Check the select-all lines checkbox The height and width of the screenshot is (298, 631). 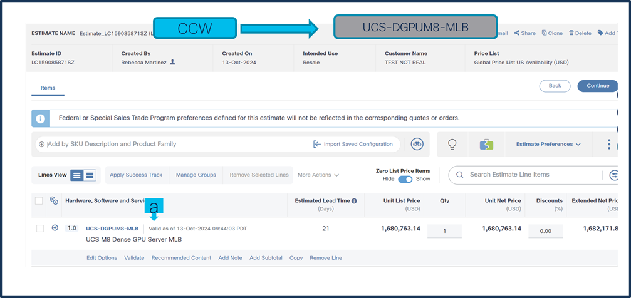(39, 201)
